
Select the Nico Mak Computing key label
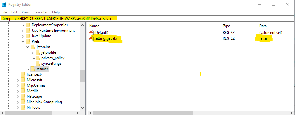click(44, 102)
